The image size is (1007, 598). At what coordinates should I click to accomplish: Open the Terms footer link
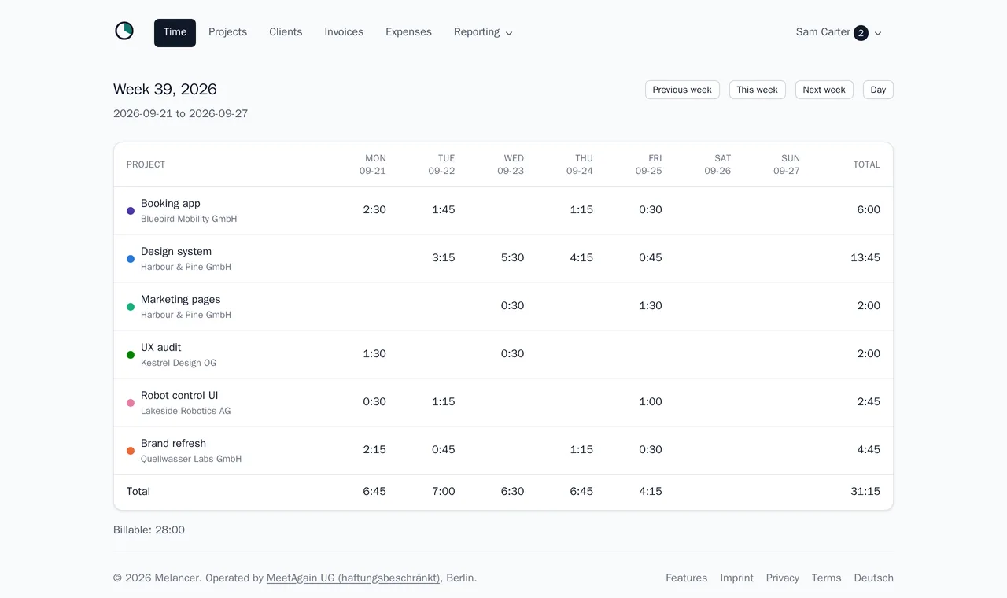(826, 578)
